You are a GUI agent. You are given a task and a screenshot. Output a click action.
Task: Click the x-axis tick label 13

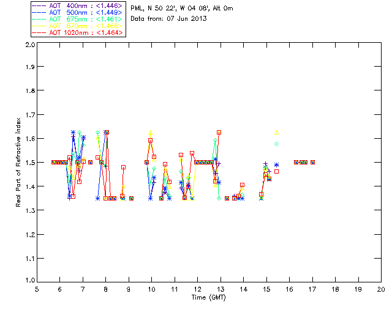click(221, 289)
